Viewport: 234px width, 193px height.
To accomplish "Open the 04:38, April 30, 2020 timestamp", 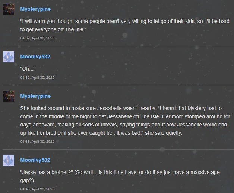I will (37, 141).
